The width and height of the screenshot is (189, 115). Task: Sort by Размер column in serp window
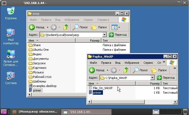88,41
